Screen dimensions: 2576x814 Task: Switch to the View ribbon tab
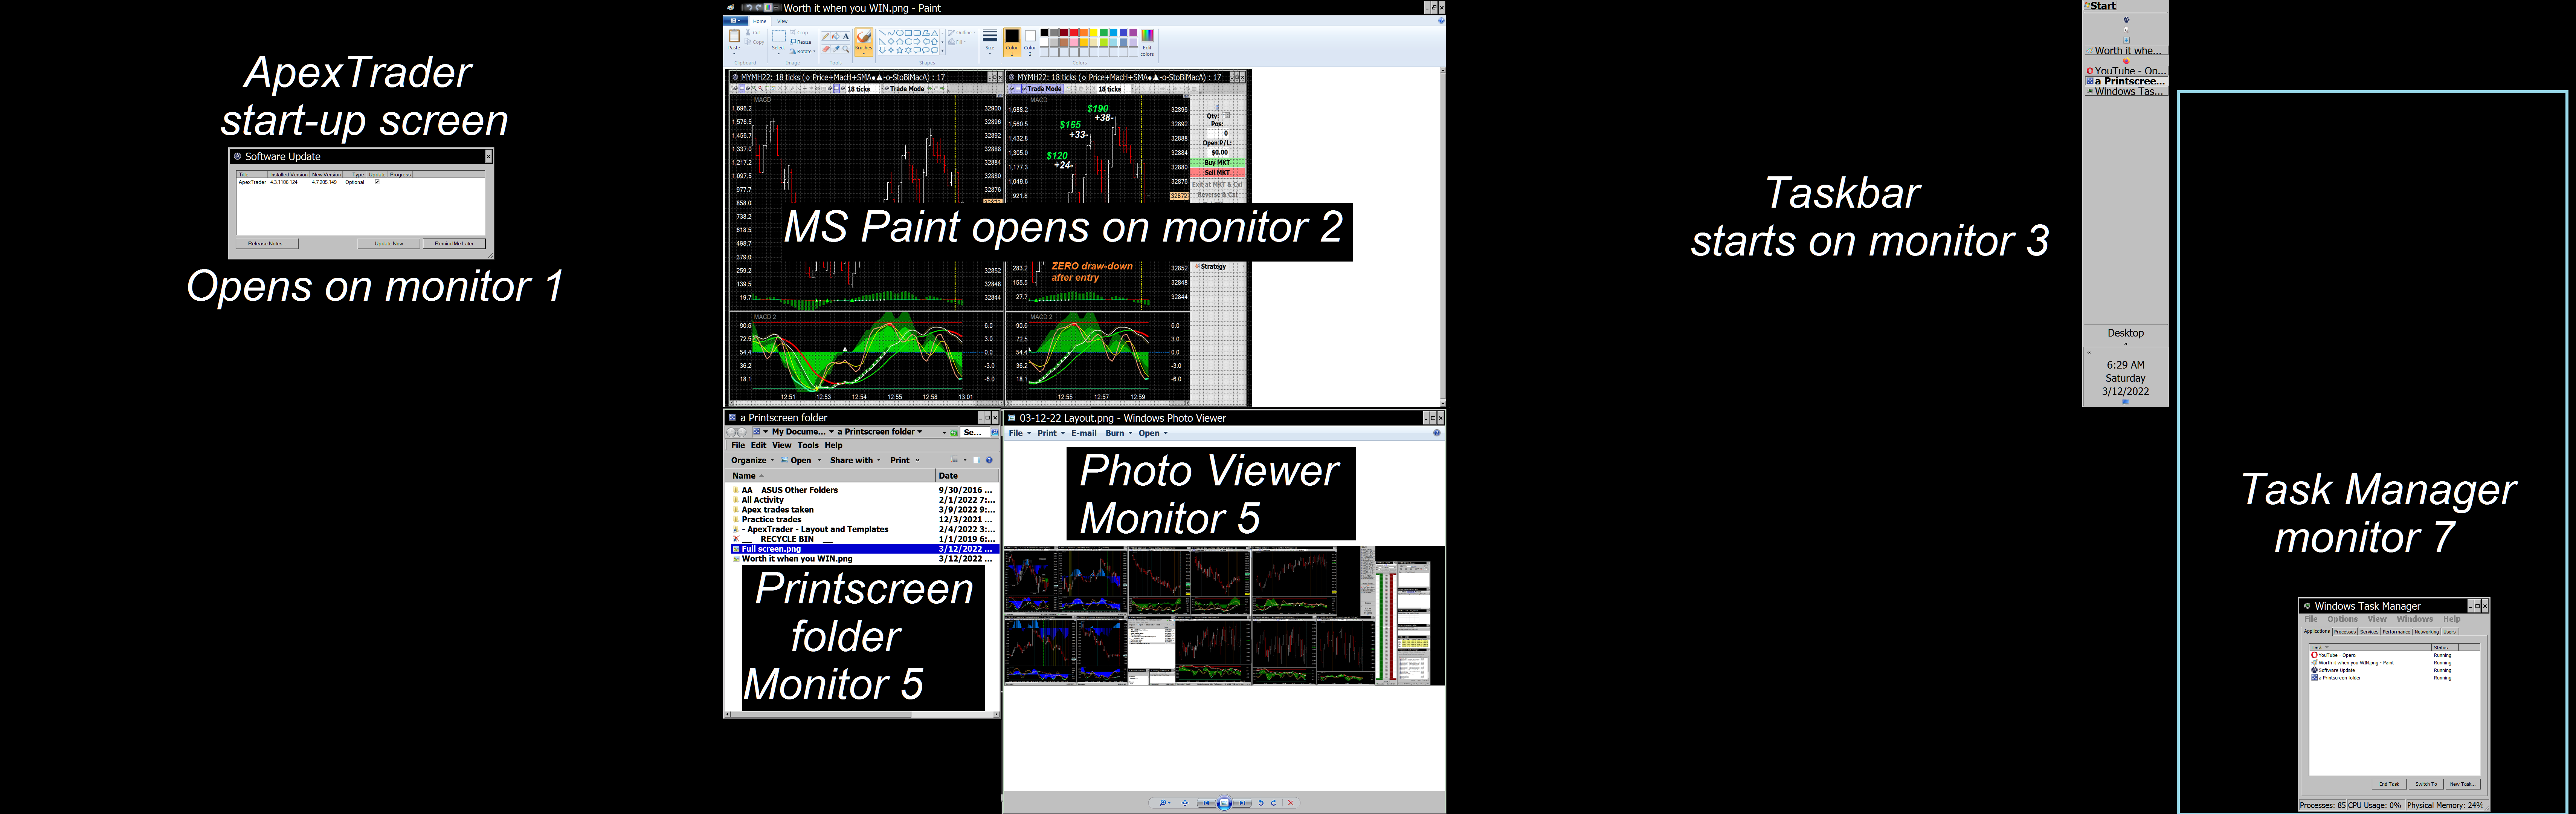click(782, 21)
